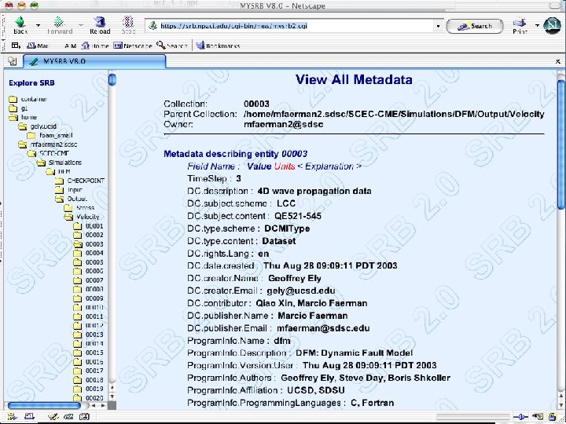Collapse the Output folder
The width and height of the screenshot is (566, 424).
[59, 199]
